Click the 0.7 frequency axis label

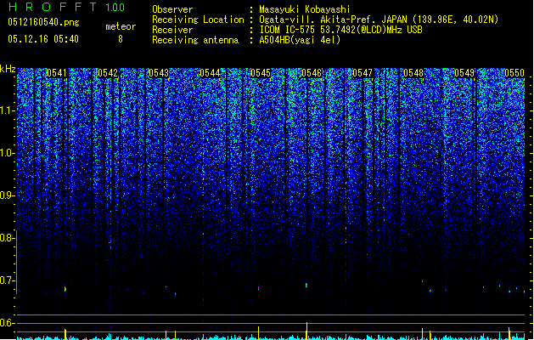(x=8, y=280)
